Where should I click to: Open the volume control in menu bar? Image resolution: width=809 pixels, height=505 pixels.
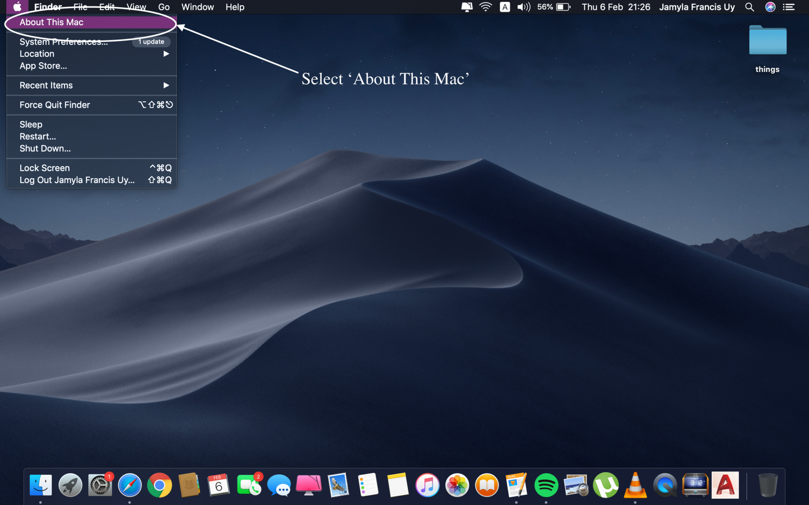tap(524, 7)
